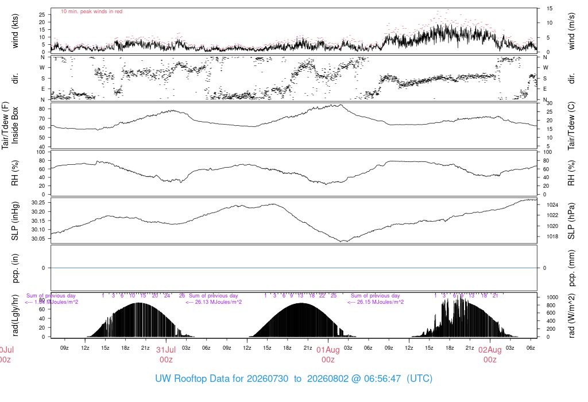Click the wind (kts) axis label

pyautogui.click(x=15, y=31)
